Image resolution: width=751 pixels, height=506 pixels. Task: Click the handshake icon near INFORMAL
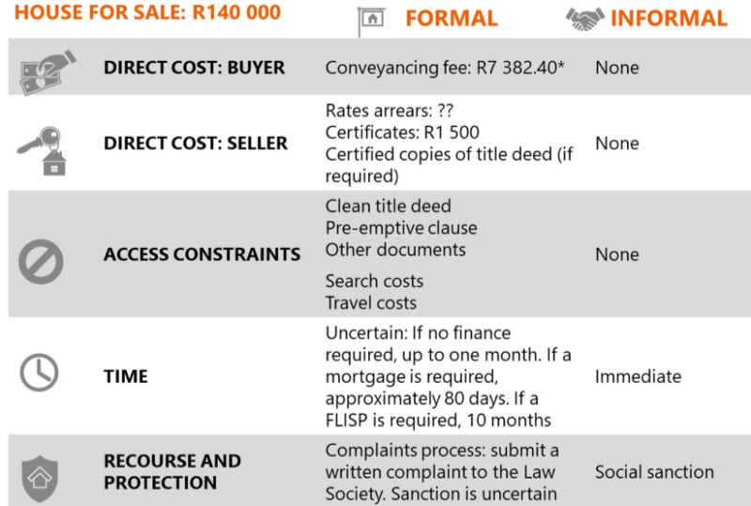[585, 19]
